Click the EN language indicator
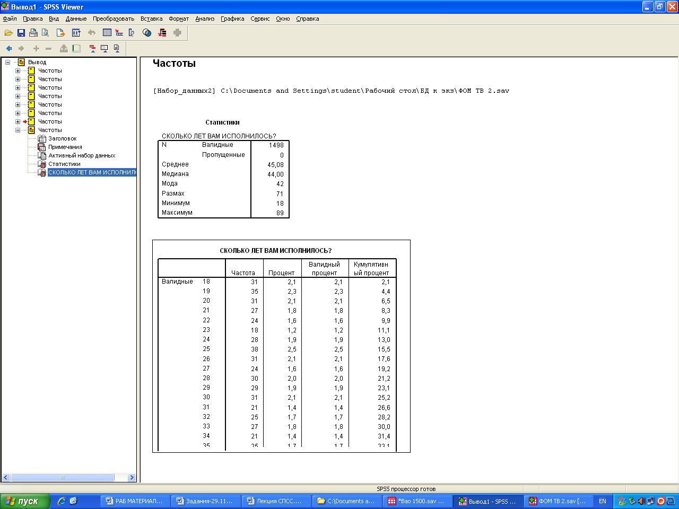Viewport: 679px width, 509px height. coord(603,501)
